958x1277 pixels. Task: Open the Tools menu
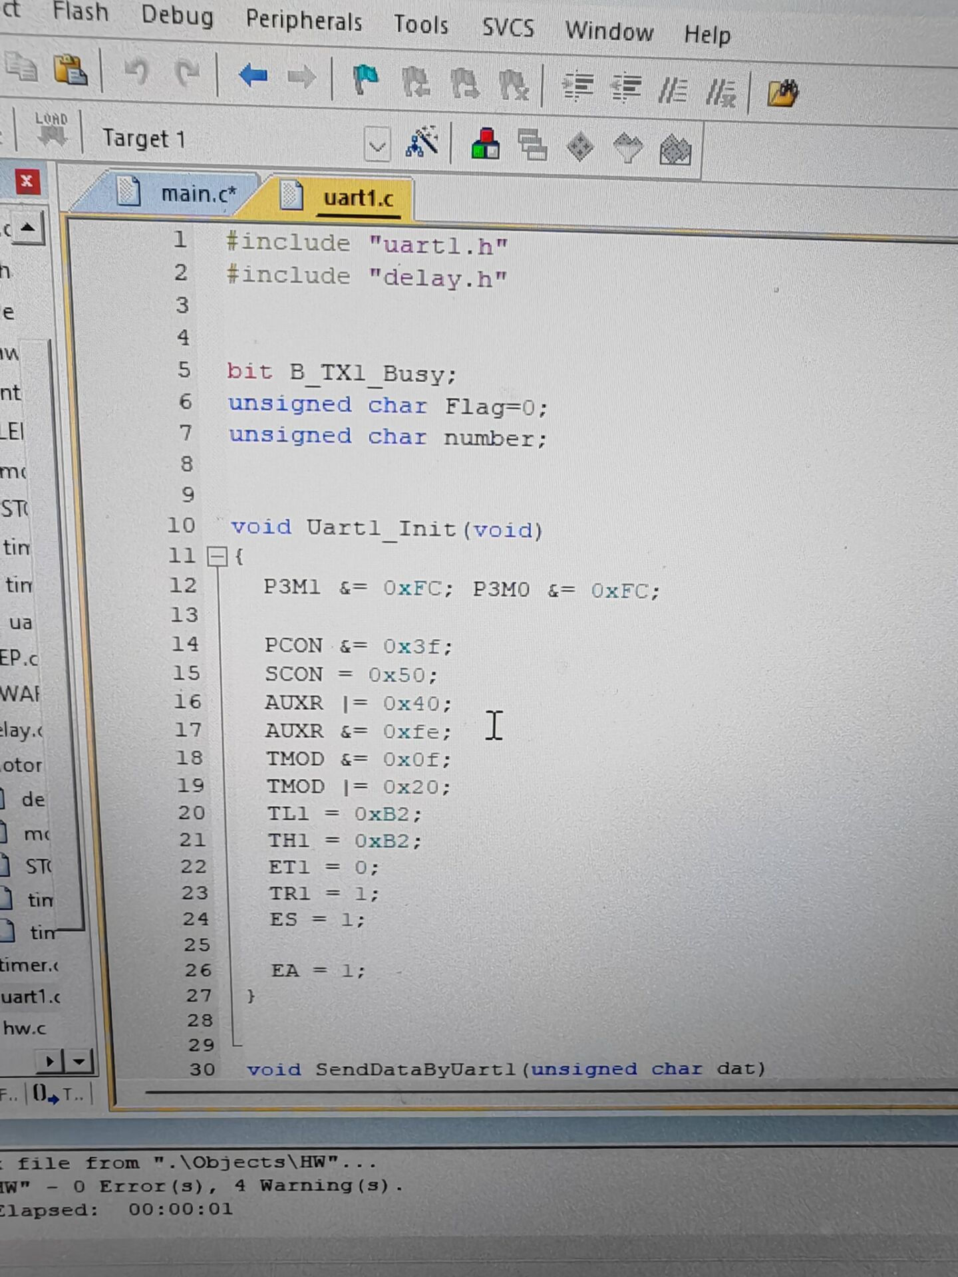[x=421, y=25]
